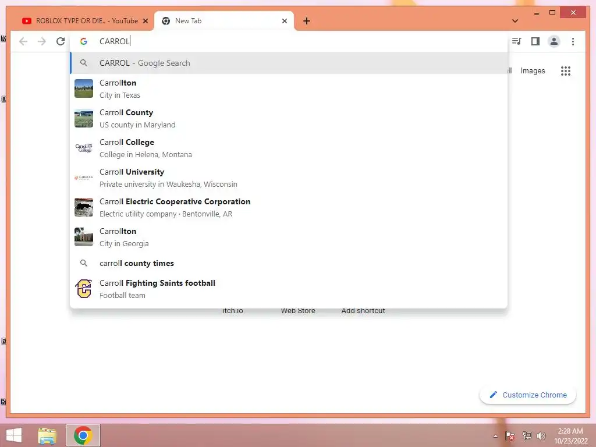Image resolution: width=596 pixels, height=447 pixels.
Task: Click the search magnifier beside carroll county times
Action: (84, 263)
